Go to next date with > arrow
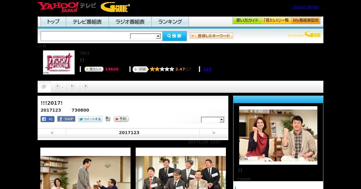361x189 pixels. pos(214,133)
